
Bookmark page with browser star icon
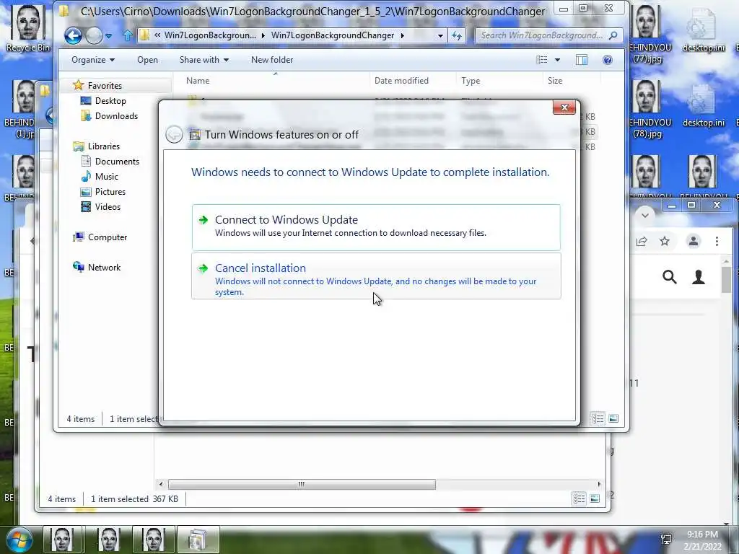[x=665, y=241]
